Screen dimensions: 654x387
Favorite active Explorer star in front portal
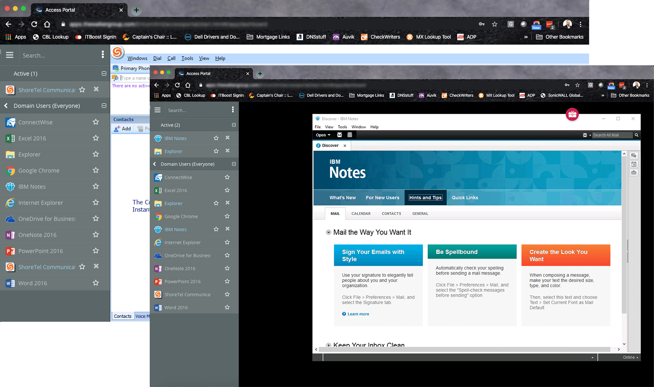point(216,151)
